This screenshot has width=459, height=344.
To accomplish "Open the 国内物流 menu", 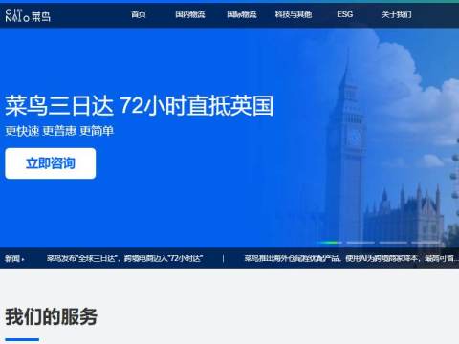I will click(190, 14).
